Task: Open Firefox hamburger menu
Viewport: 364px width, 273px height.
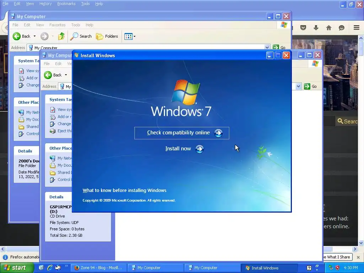Action: [x=357, y=28]
